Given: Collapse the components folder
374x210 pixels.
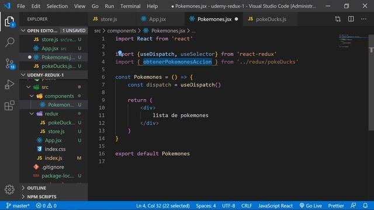Looking at the screenshot, I should point(32,96).
